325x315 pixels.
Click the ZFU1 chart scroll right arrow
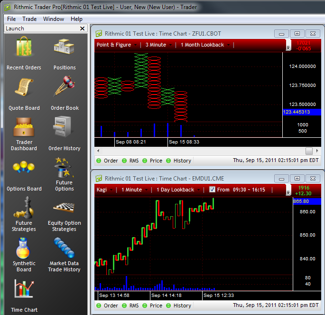click(317, 151)
